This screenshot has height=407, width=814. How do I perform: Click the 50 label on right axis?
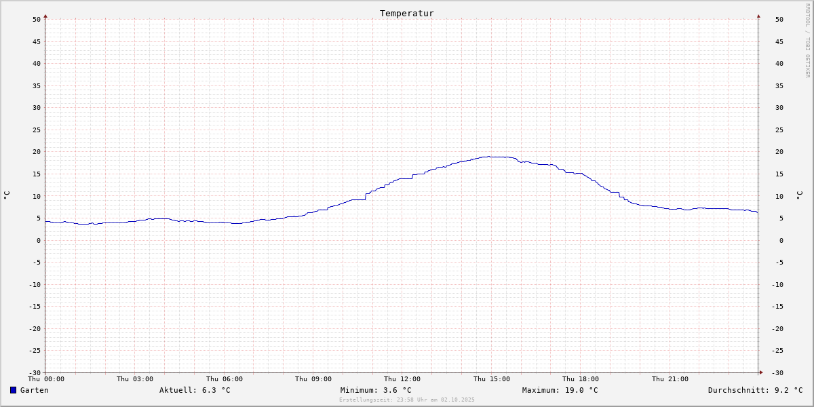(779, 20)
